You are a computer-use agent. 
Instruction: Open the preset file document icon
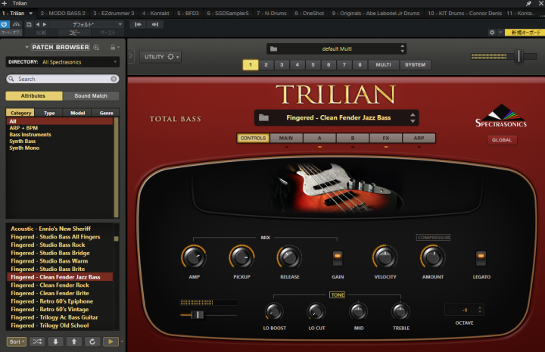[29, 24]
